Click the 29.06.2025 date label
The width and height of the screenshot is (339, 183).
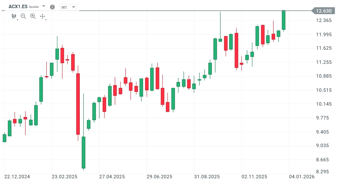tap(159, 177)
